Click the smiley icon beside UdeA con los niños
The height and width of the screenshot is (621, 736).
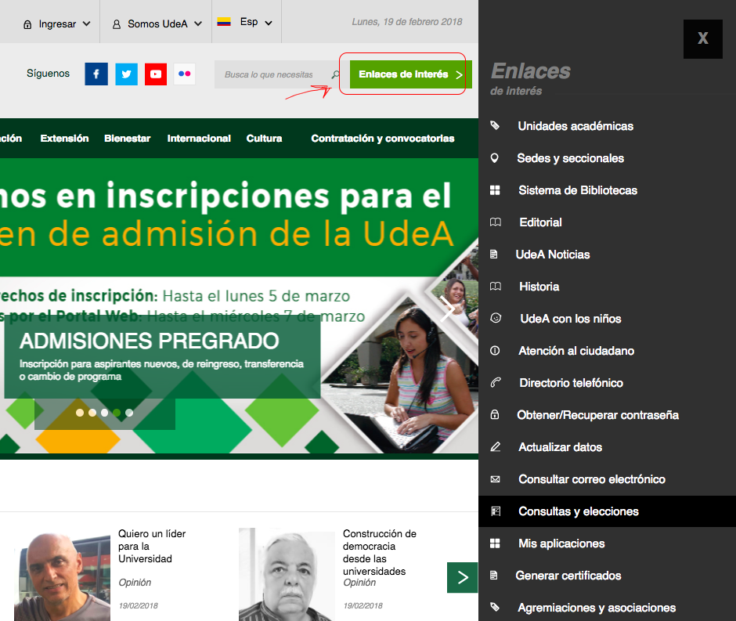coord(495,318)
